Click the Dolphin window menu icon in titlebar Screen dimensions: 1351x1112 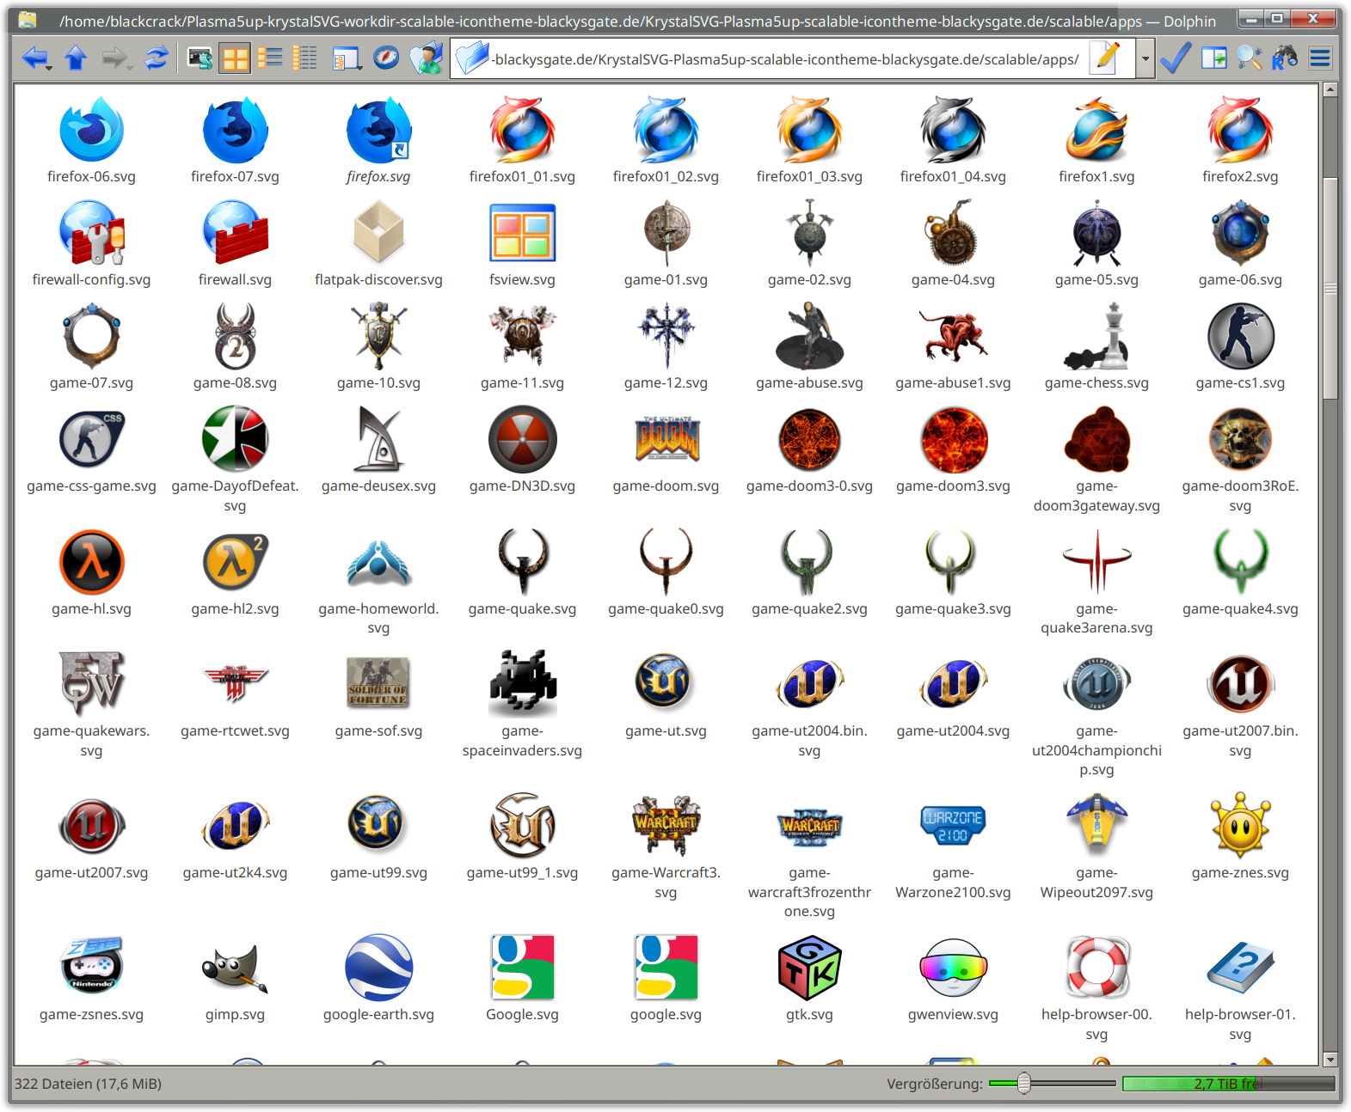point(28,19)
